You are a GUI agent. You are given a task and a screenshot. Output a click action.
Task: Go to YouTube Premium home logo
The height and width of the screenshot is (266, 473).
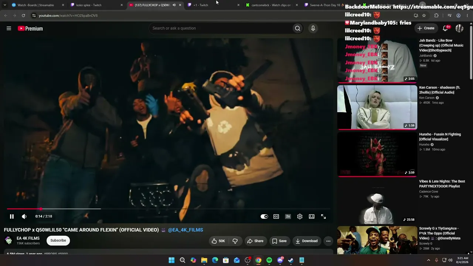[30, 28]
